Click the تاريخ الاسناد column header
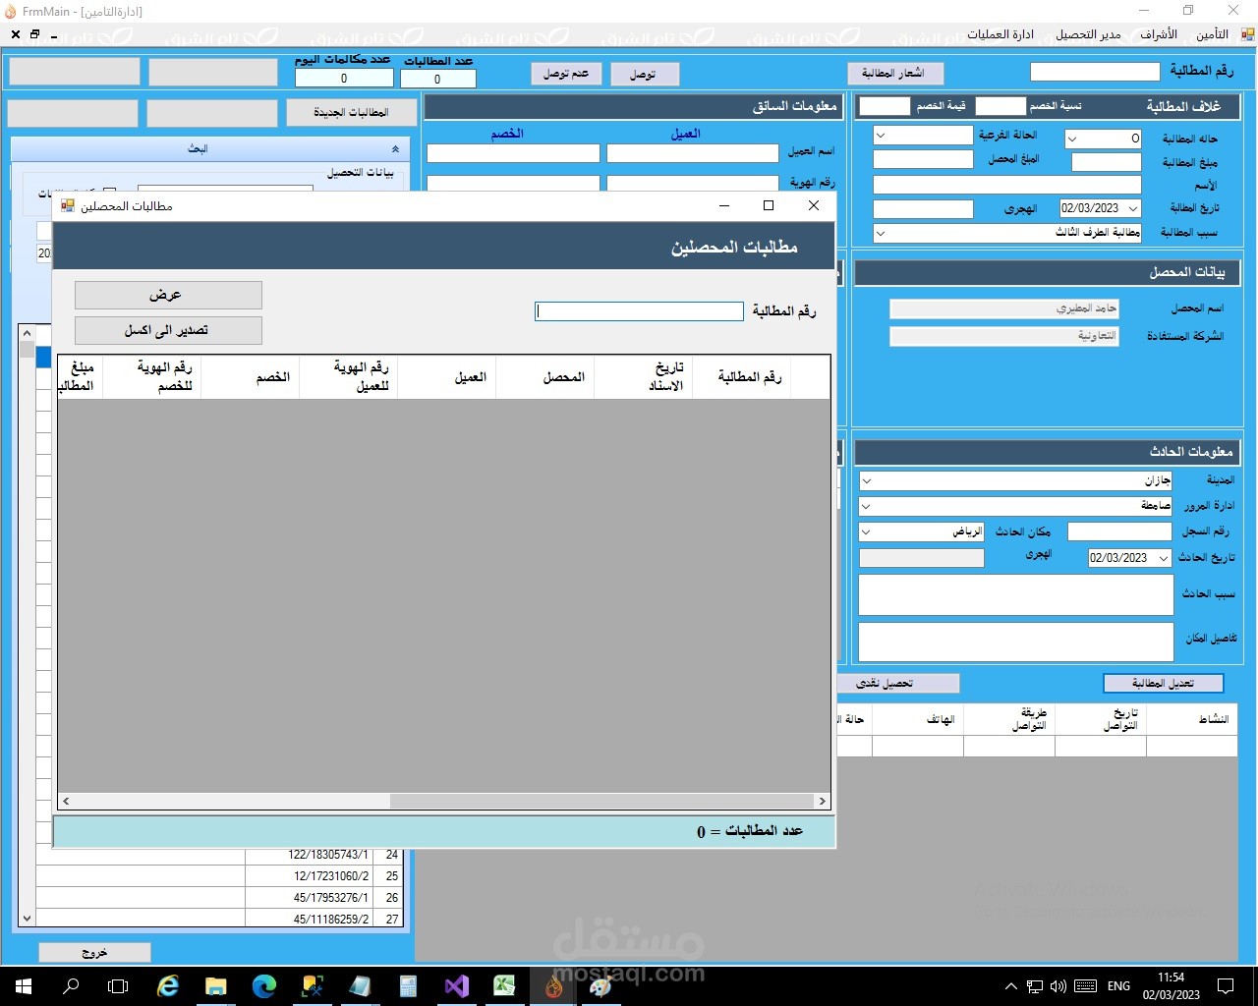 [644, 377]
